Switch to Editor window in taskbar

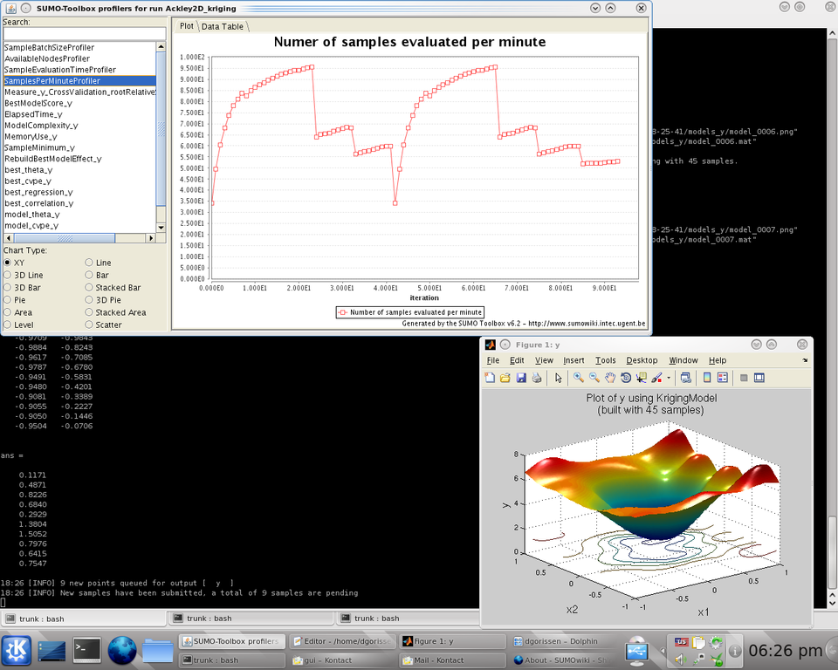coord(341,642)
